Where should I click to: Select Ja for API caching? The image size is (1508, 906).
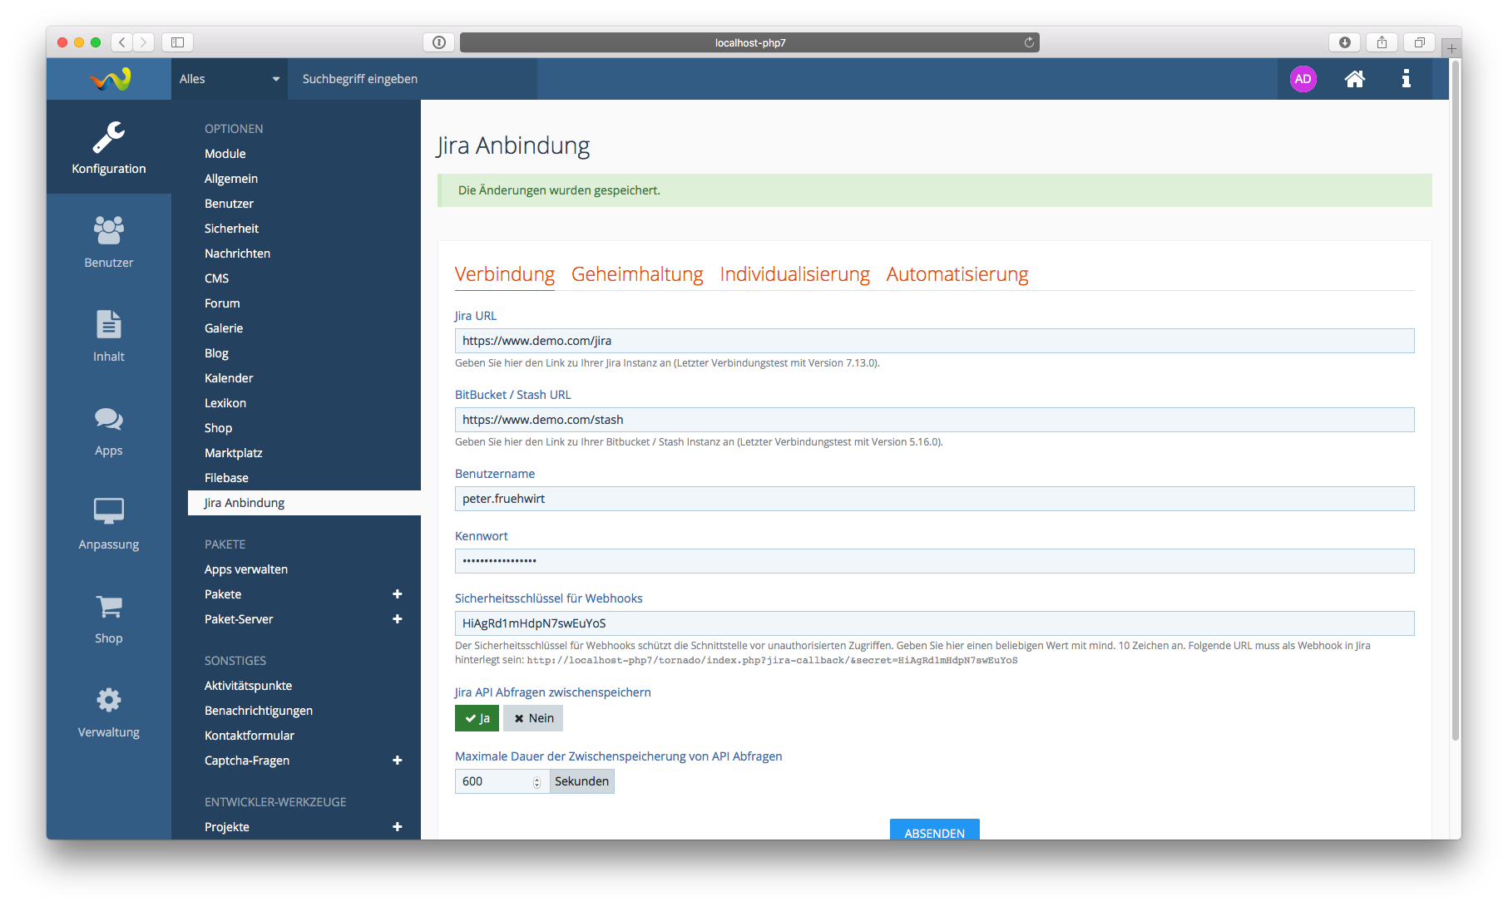point(477,718)
